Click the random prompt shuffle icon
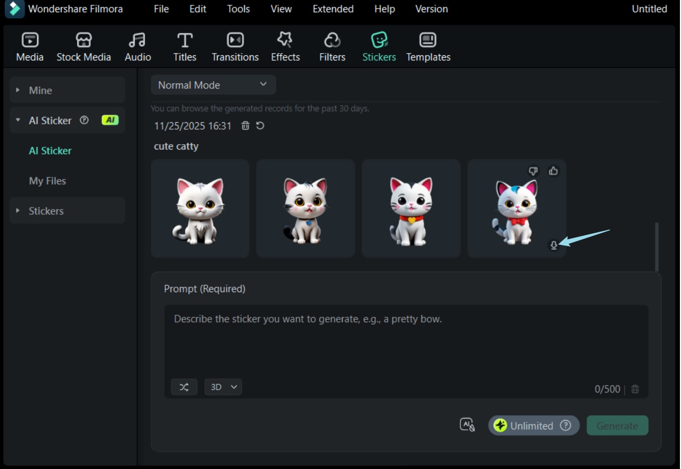This screenshot has height=469, width=681. [x=184, y=387]
